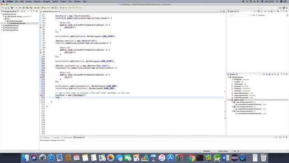Select RANDOM field in the Outline
This screenshot has height=163, width=289.
(238, 80)
